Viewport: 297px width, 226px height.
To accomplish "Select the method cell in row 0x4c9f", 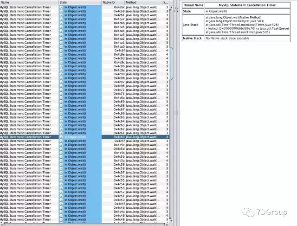I will pyautogui.click(x=142, y=51).
